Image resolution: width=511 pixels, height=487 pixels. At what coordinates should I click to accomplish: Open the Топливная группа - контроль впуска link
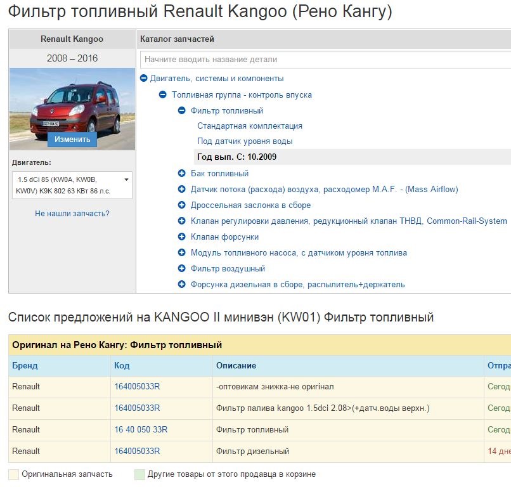pos(242,95)
